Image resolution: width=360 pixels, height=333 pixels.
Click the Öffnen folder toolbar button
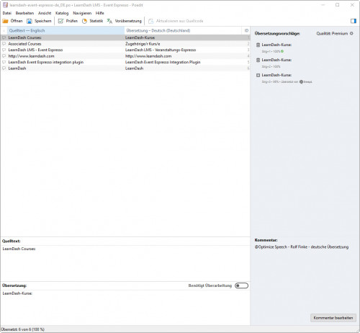[x=12, y=21]
